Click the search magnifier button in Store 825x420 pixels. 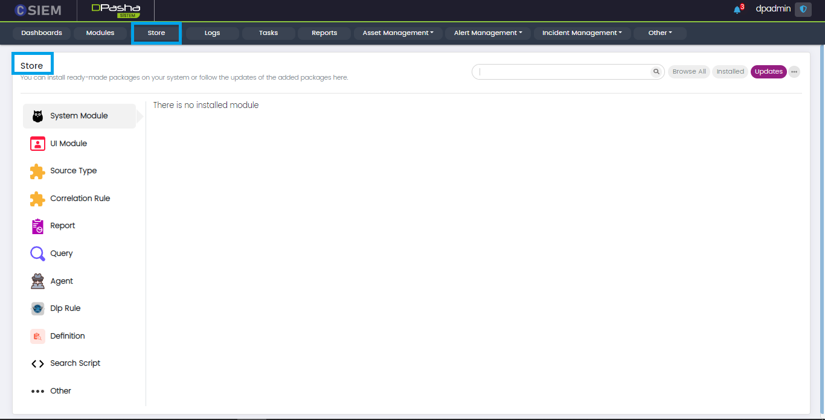click(656, 72)
